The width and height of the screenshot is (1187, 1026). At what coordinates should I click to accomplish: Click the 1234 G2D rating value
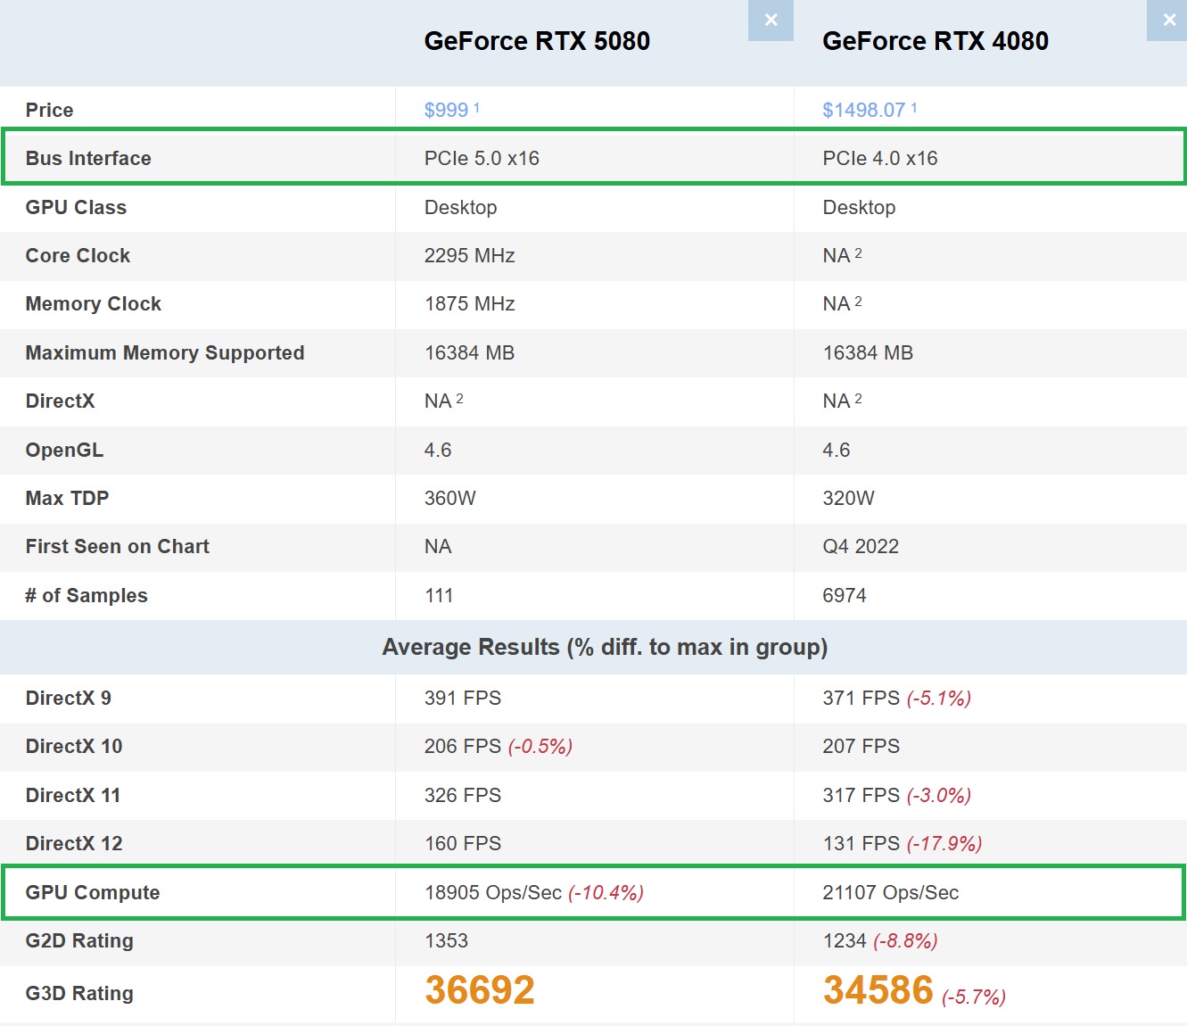point(845,940)
